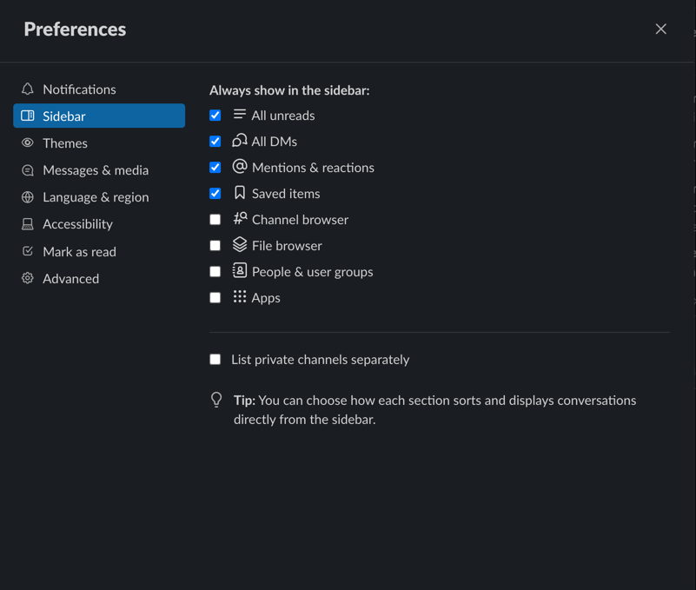The height and width of the screenshot is (590, 696).
Task: Disable the All DMs checkbox
Action: click(215, 142)
